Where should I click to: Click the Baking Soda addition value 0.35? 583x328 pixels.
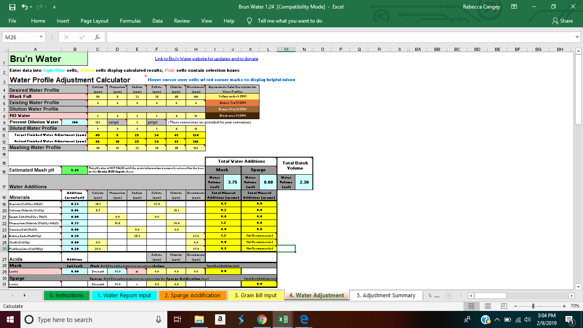[x=75, y=236]
